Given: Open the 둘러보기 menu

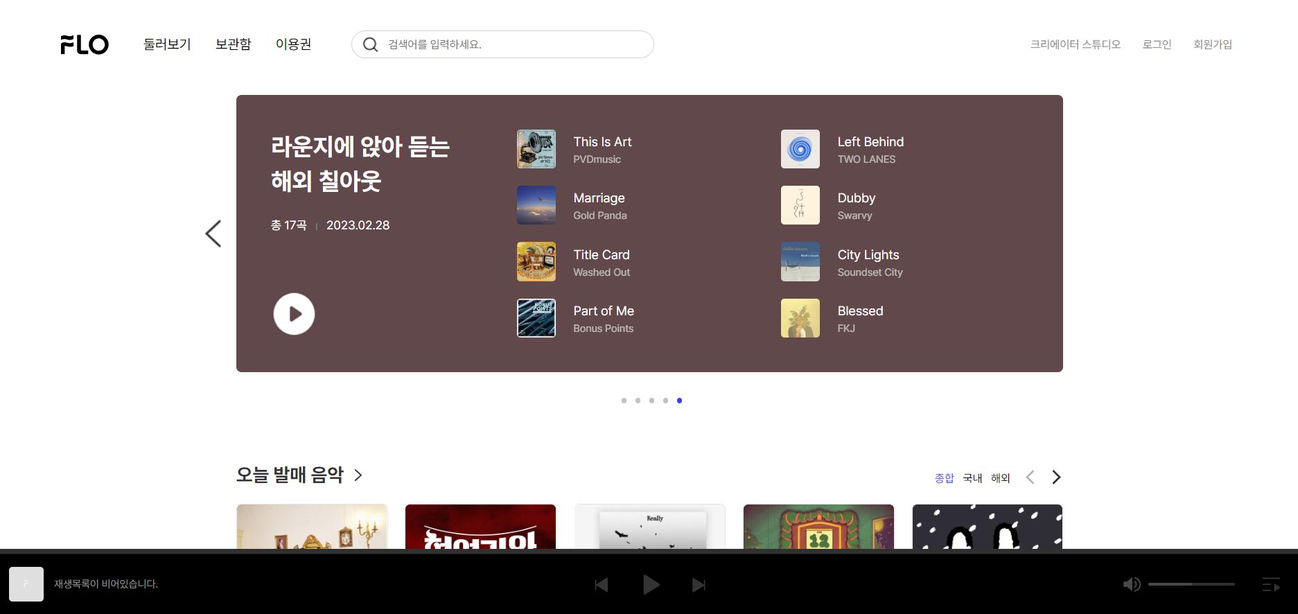Looking at the screenshot, I should pos(167,44).
